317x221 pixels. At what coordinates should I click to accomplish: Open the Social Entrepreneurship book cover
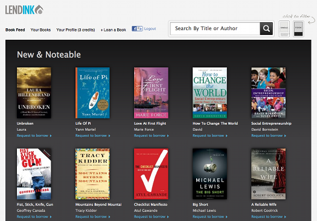(x=269, y=93)
